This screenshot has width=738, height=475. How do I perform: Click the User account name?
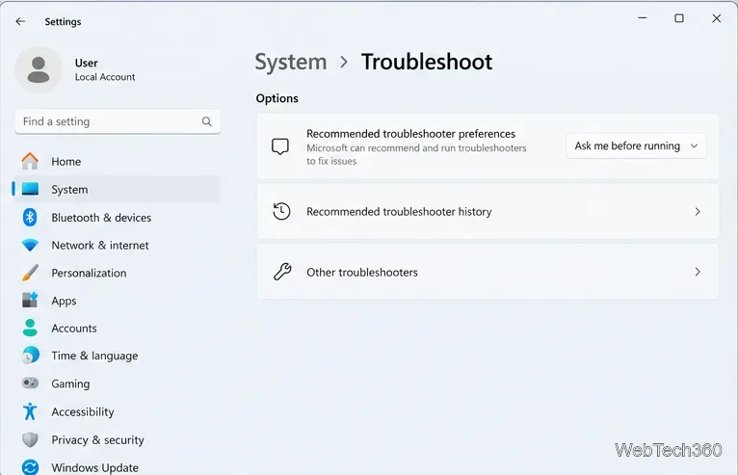pos(86,63)
